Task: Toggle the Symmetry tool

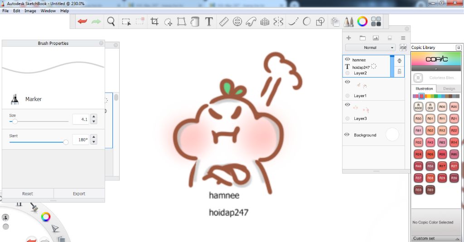Action: coord(279,22)
